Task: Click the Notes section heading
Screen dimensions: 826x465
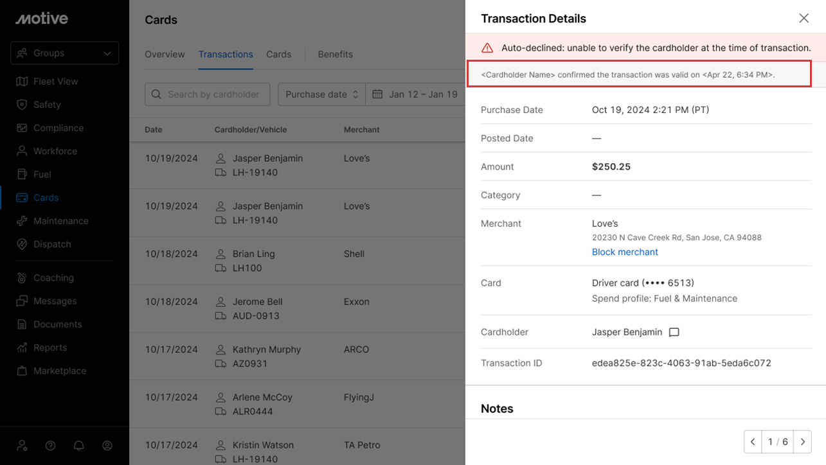Action: [497, 408]
